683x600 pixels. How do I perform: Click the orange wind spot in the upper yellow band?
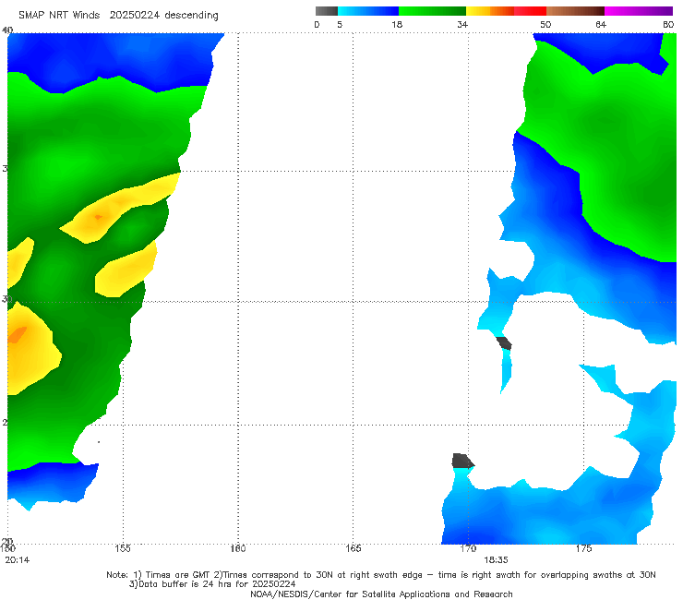tap(99, 217)
